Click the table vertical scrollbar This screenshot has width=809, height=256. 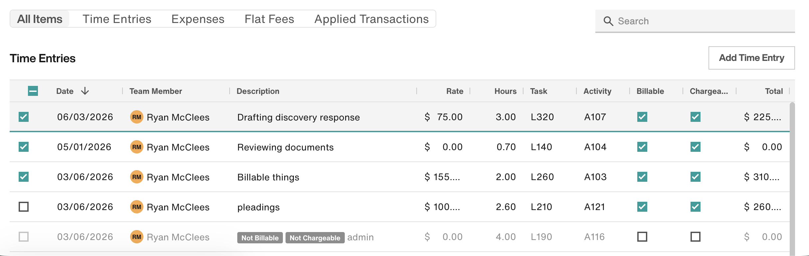792,179
